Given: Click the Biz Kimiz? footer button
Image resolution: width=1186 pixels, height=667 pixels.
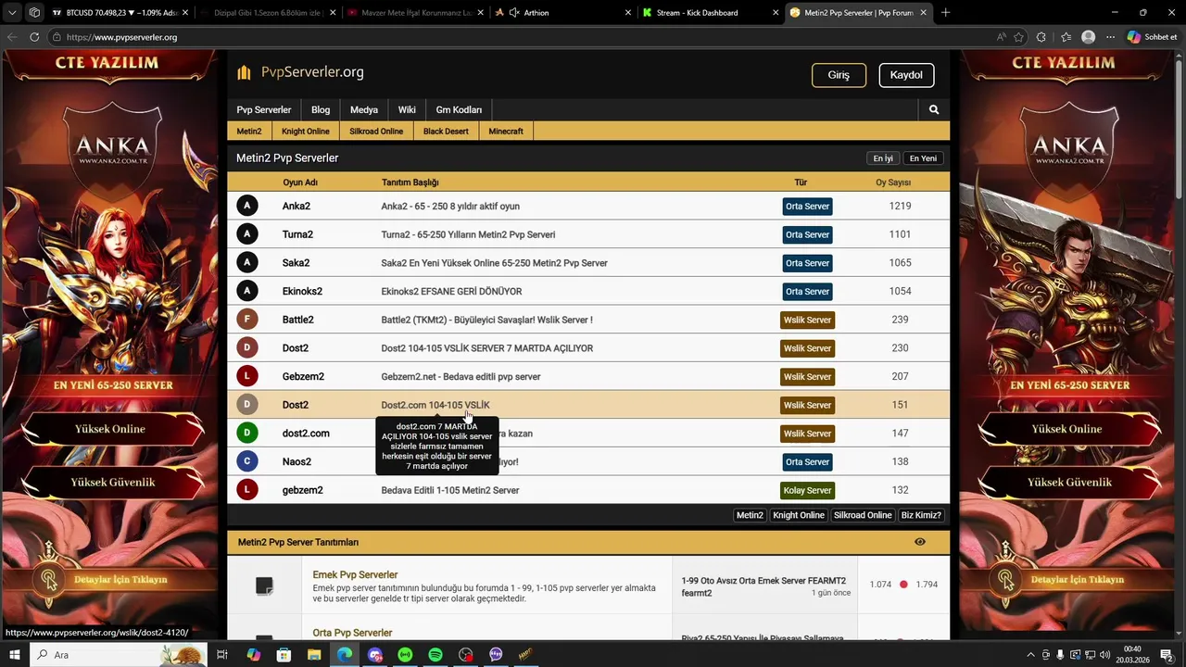Looking at the screenshot, I should pyautogui.click(x=921, y=515).
